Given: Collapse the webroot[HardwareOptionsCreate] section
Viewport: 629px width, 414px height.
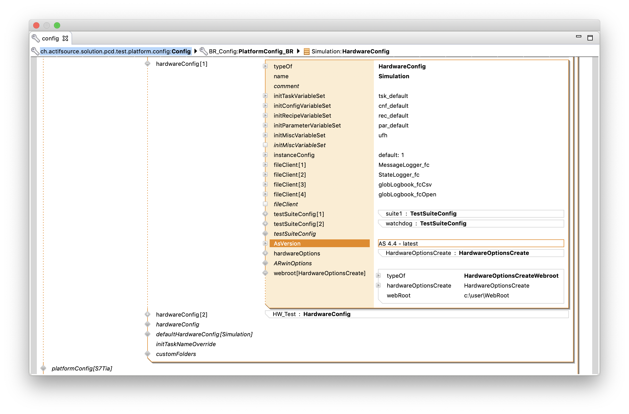Looking at the screenshot, I should [265, 273].
